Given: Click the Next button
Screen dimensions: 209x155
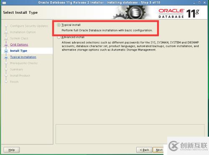Looking at the screenshot, I should click(x=159, y=150).
